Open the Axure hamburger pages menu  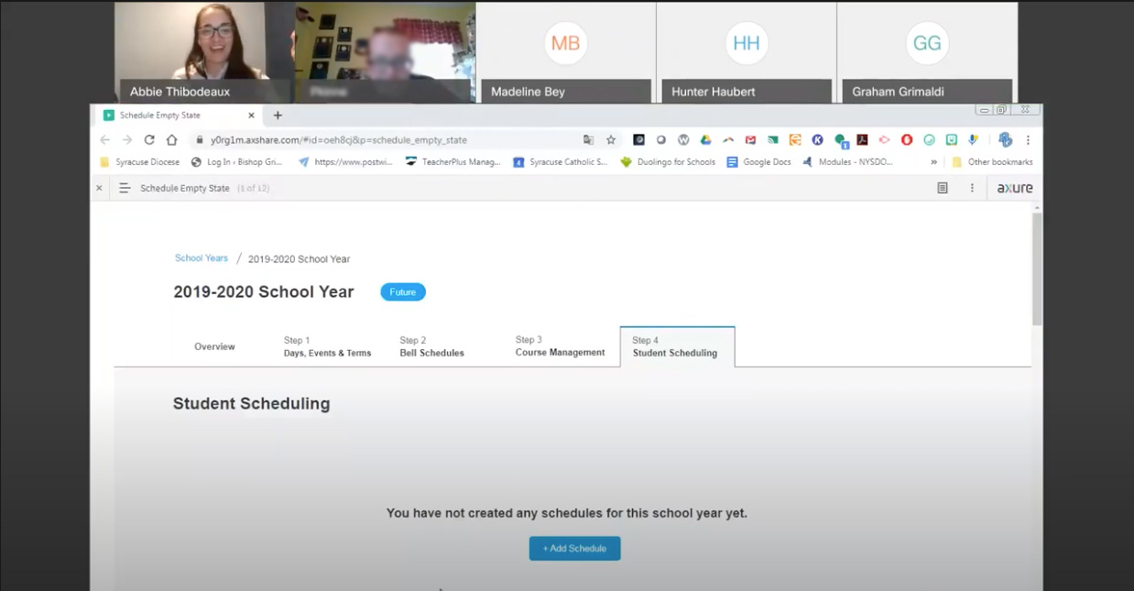pyautogui.click(x=125, y=188)
